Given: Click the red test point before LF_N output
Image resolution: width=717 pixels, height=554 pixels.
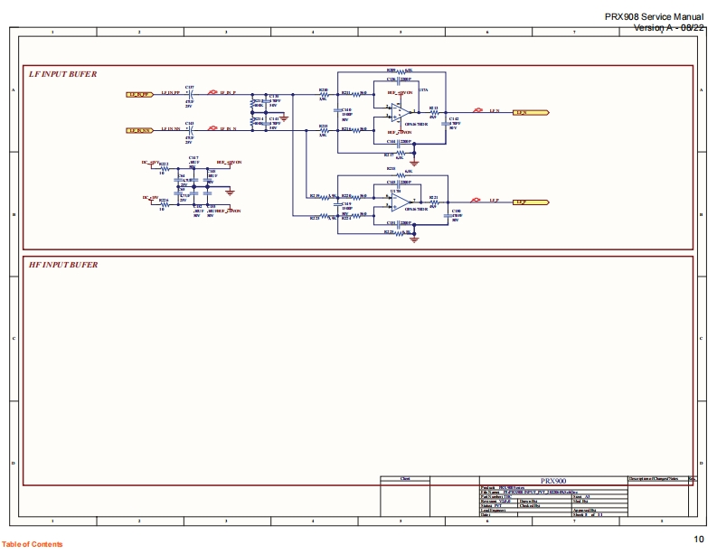Looking at the screenshot, I should 476,112.
